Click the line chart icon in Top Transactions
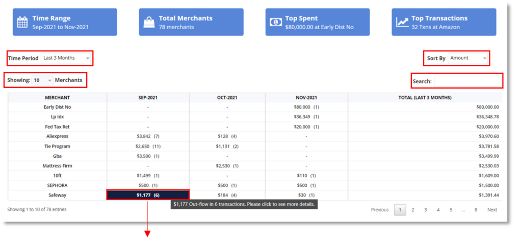This screenshot has height=243, width=522. pyautogui.click(x=402, y=22)
